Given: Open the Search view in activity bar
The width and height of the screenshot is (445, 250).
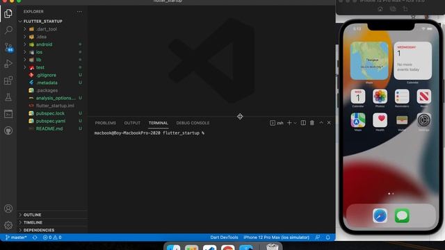Looking at the screenshot, I should [8, 30].
